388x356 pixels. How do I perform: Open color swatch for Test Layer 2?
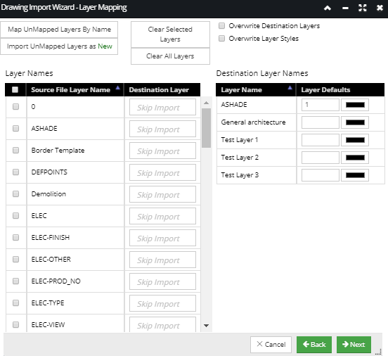pyautogui.click(x=355, y=158)
